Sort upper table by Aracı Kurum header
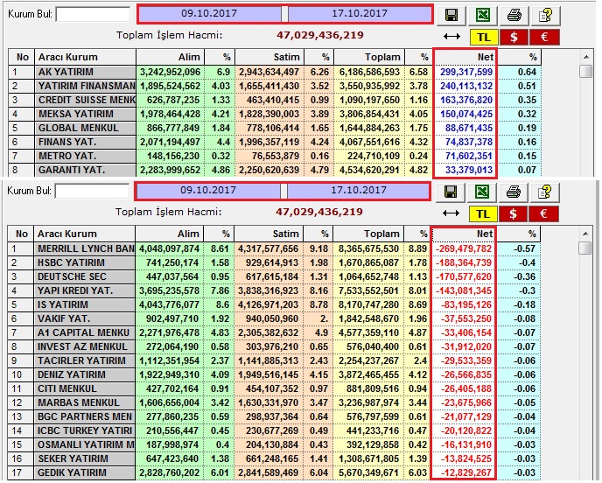The width and height of the screenshot is (602, 483). pyautogui.click(x=85, y=57)
